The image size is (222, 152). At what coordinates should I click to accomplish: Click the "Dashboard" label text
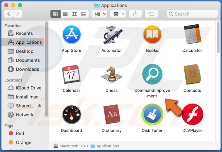[71, 130]
